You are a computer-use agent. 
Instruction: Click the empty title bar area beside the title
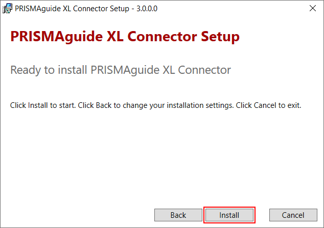coord(230,8)
